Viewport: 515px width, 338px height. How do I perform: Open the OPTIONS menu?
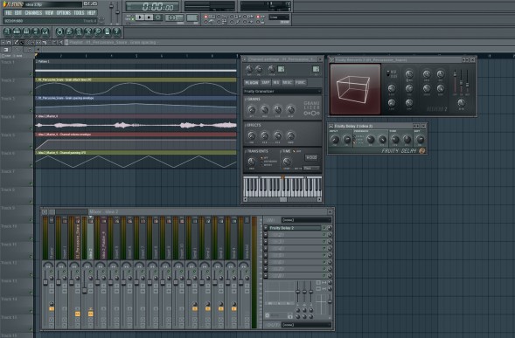point(63,13)
